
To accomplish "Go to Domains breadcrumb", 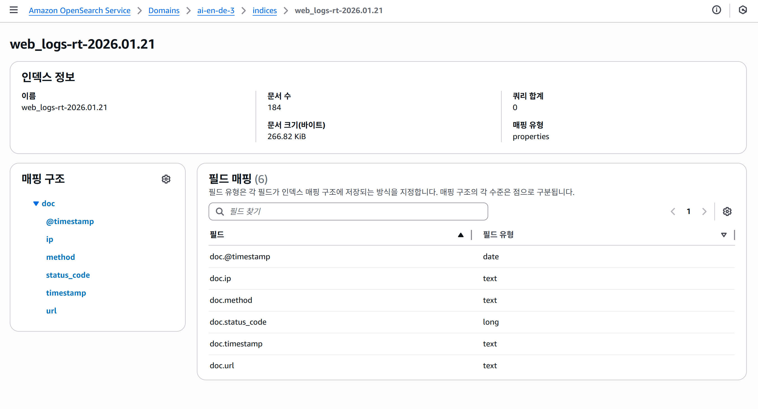I will click(164, 11).
